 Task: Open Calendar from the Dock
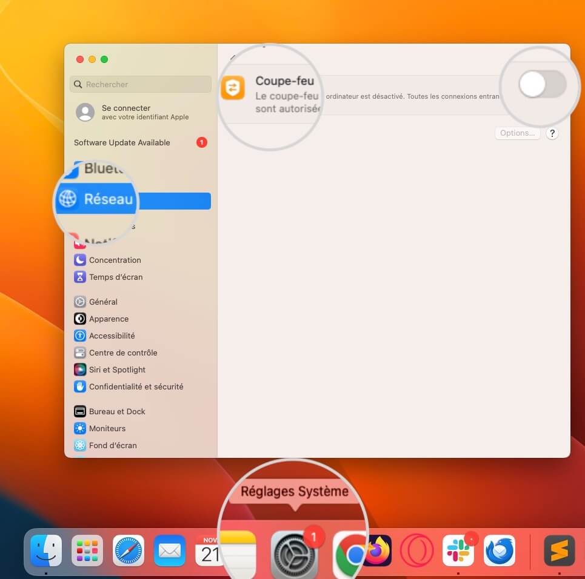[x=208, y=551]
